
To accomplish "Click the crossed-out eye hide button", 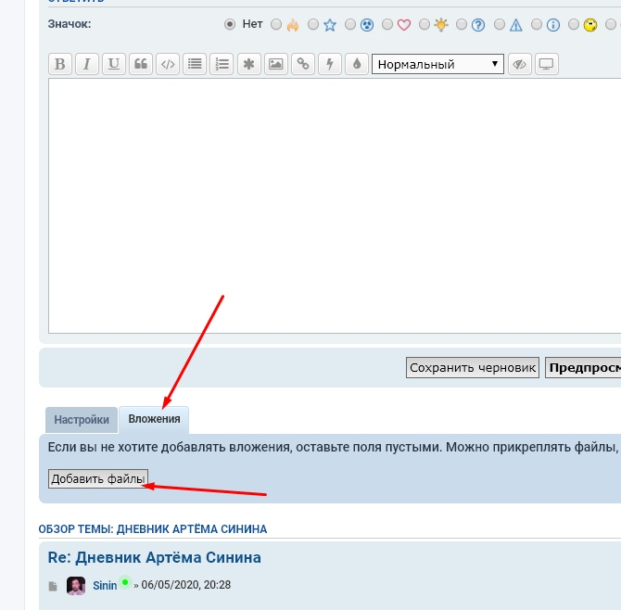I will point(519,64).
